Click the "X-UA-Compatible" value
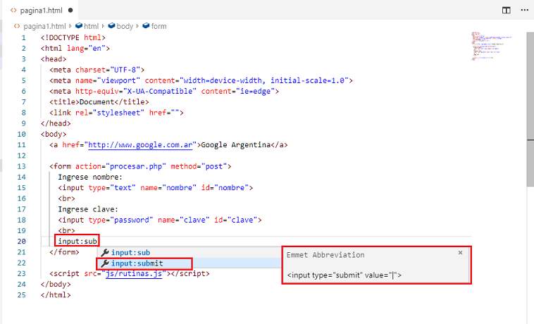 160,91
